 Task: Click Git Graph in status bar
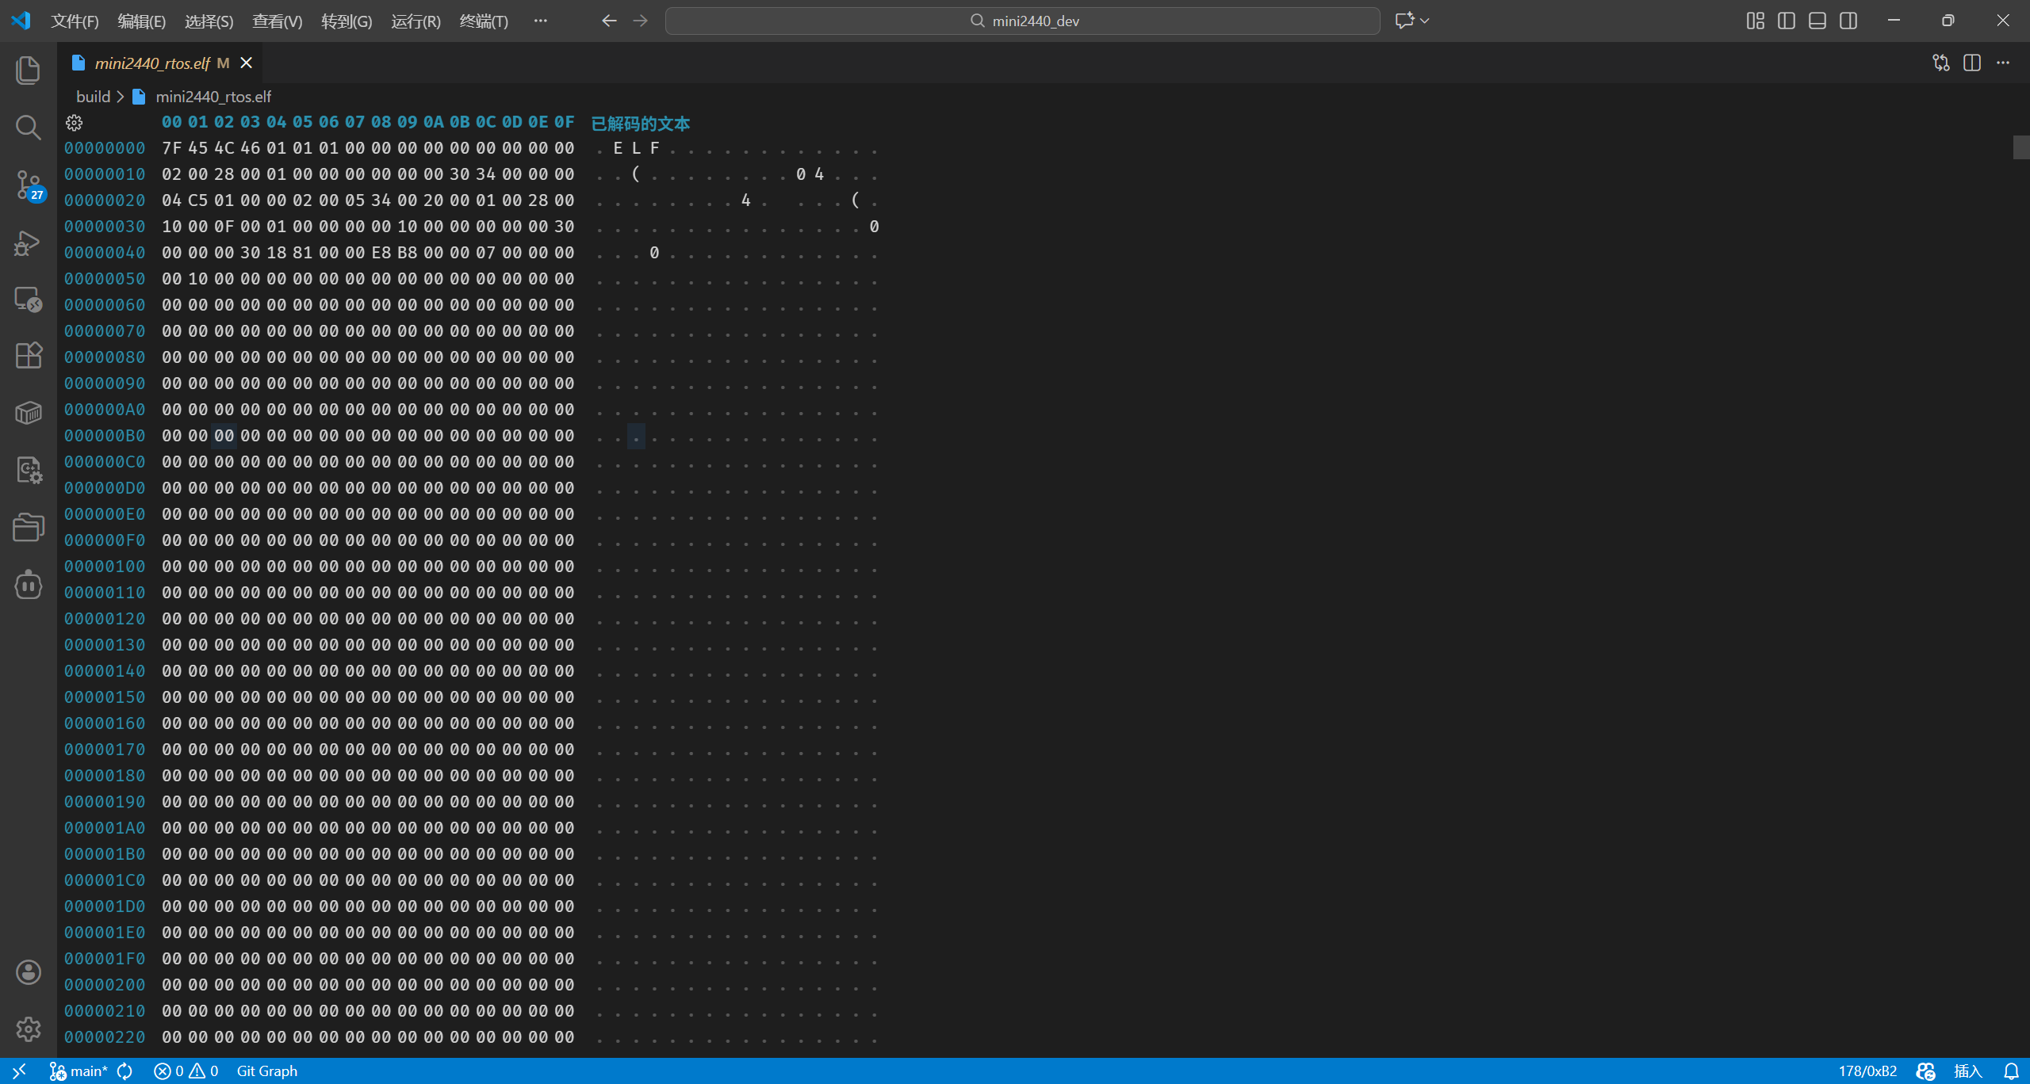266,1071
